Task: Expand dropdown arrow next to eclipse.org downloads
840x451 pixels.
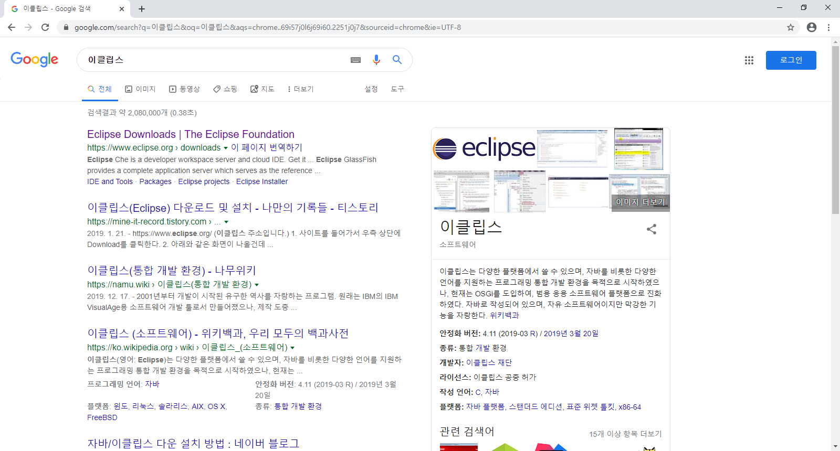Action: [x=226, y=148]
